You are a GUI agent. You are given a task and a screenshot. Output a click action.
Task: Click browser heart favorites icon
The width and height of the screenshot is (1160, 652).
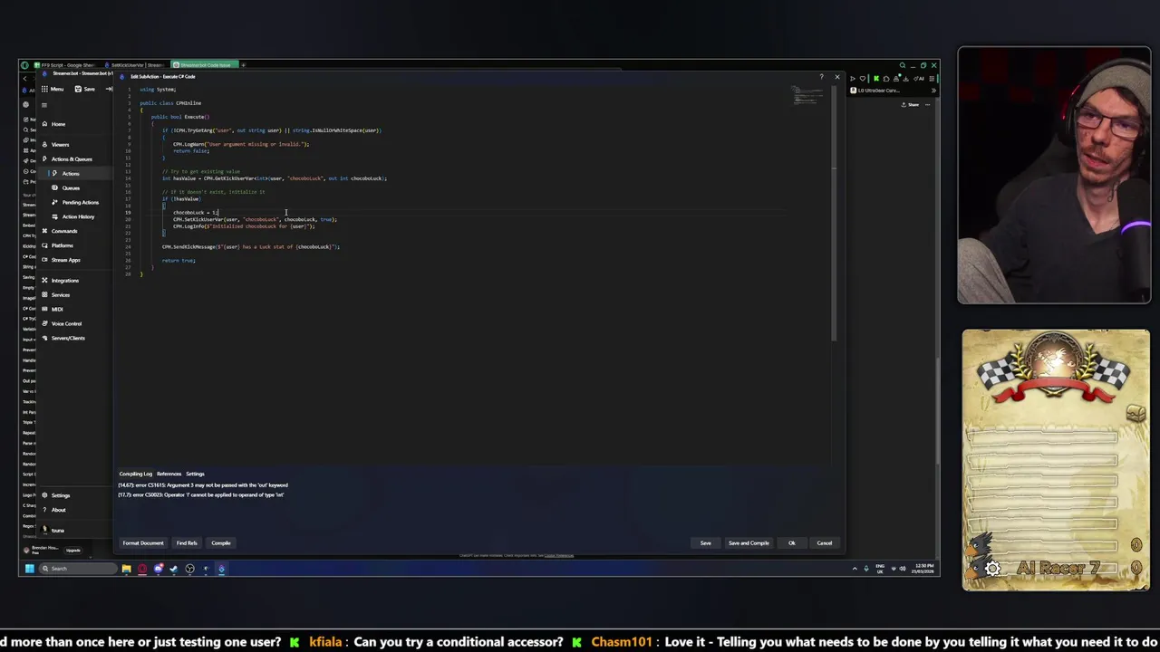(863, 79)
